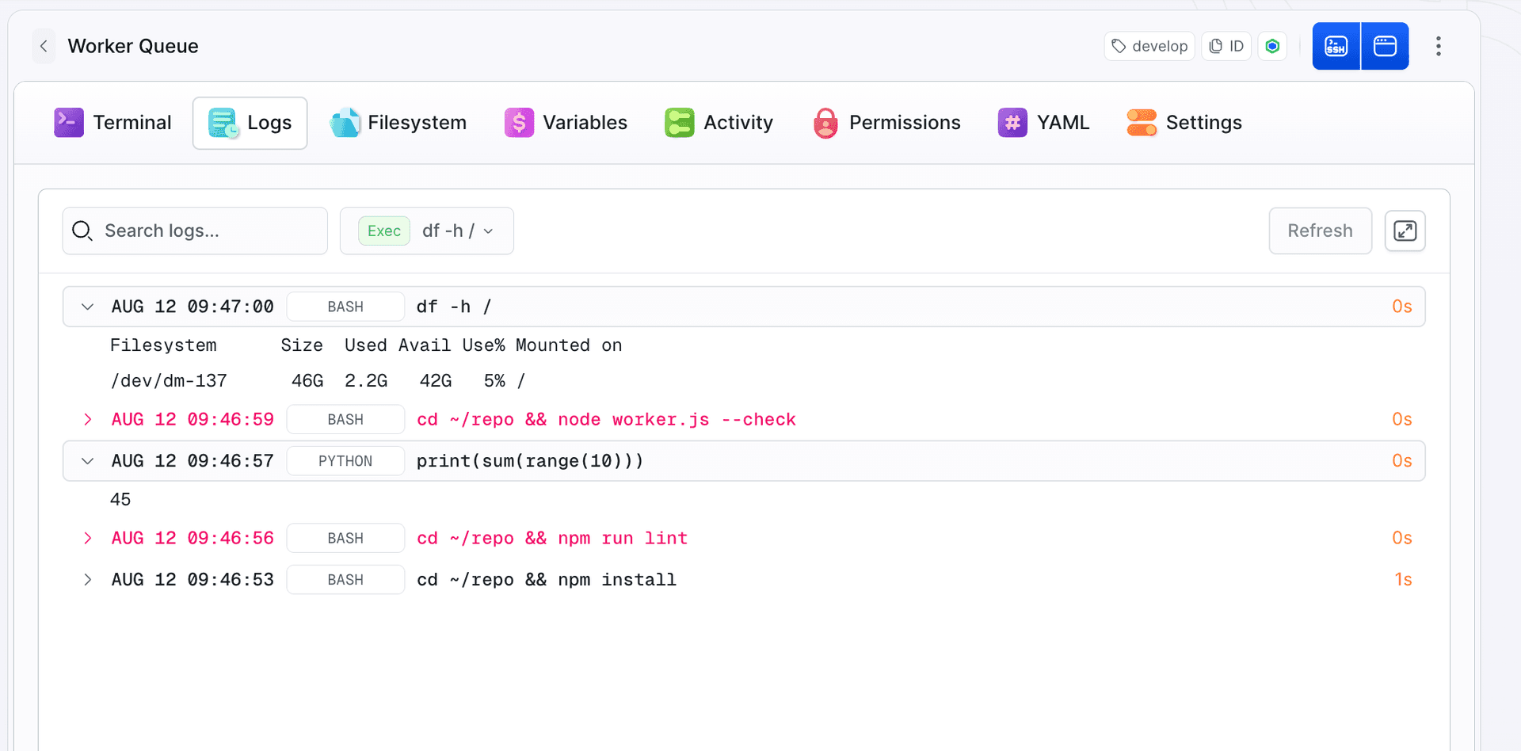Click the PYTHON badge on print row
Screen dimensions: 1521x751
click(345, 461)
